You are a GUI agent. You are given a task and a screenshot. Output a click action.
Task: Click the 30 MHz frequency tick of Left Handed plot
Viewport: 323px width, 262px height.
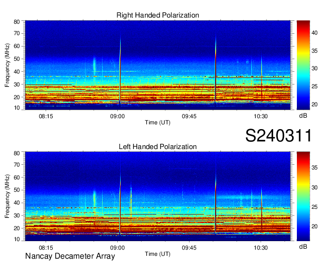[17, 215]
